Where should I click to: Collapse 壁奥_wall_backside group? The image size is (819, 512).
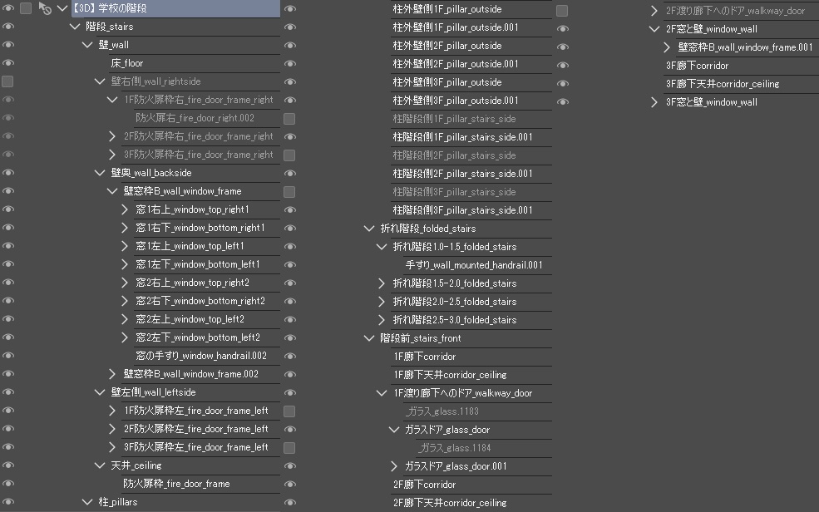pos(100,172)
